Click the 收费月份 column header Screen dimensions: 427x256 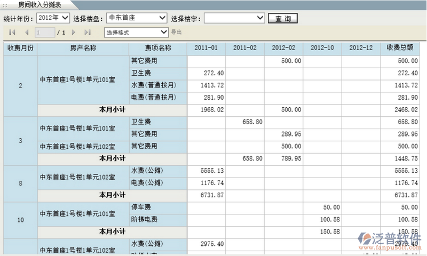point(20,48)
